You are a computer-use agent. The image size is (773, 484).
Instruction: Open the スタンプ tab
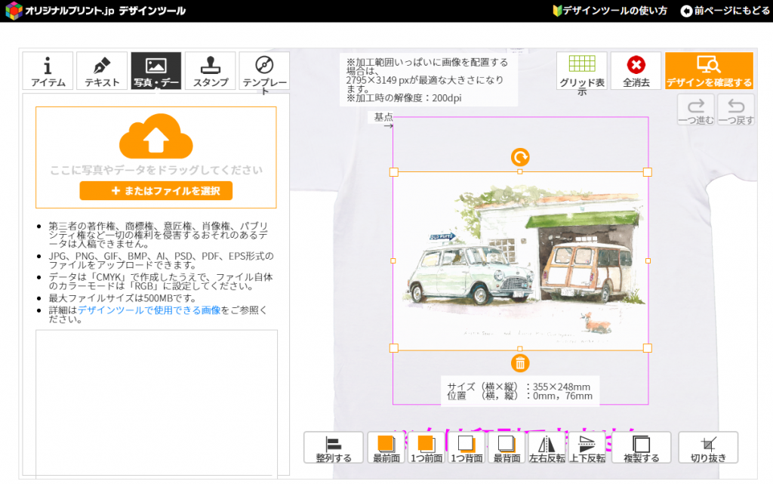[x=211, y=70]
